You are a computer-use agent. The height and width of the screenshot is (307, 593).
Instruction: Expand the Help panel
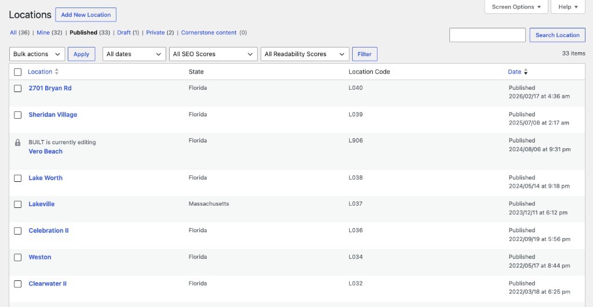point(568,7)
